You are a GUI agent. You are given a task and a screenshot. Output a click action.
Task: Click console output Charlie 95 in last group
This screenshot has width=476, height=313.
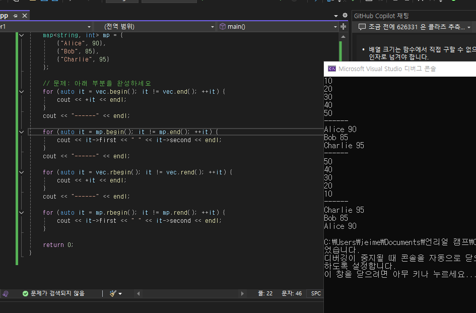(x=344, y=210)
